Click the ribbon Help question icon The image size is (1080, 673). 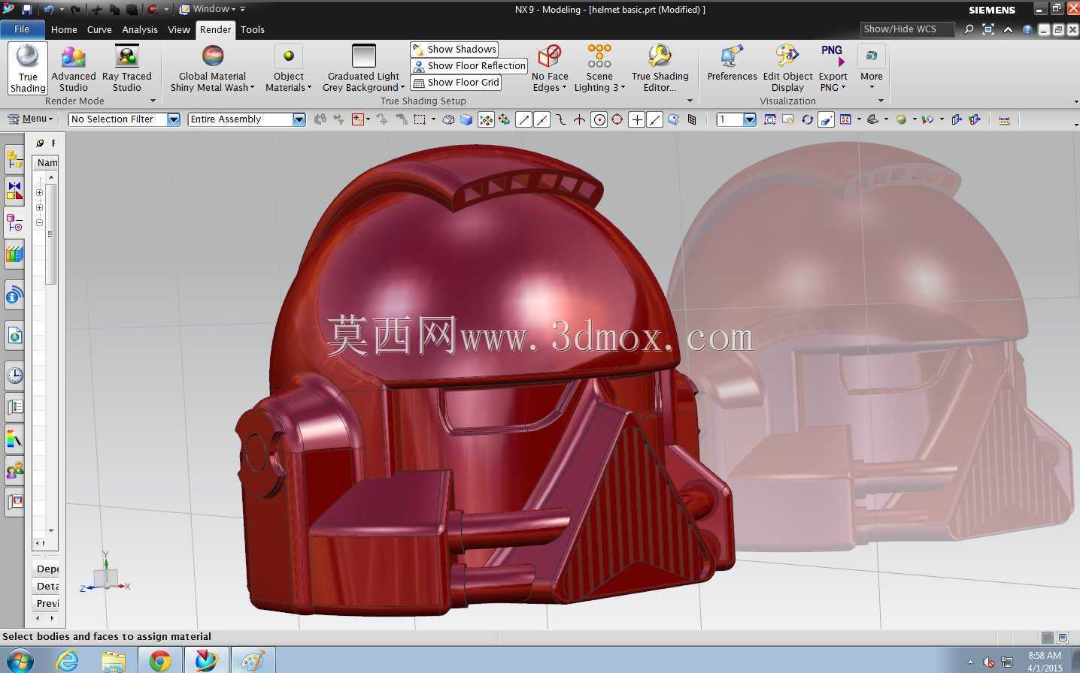pyautogui.click(x=1027, y=29)
